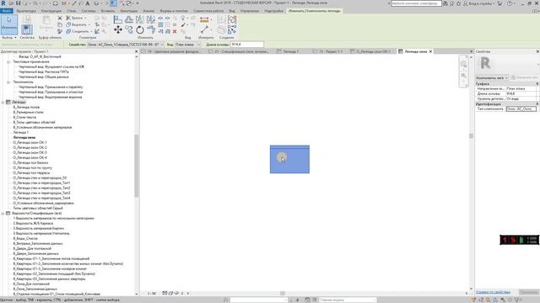Open the Вставить ribbon tab
540x303 pixels.
tap(108, 11)
